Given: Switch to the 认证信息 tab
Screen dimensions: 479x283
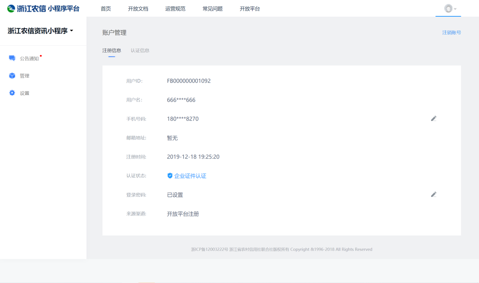Looking at the screenshot, I should (140, 50).
